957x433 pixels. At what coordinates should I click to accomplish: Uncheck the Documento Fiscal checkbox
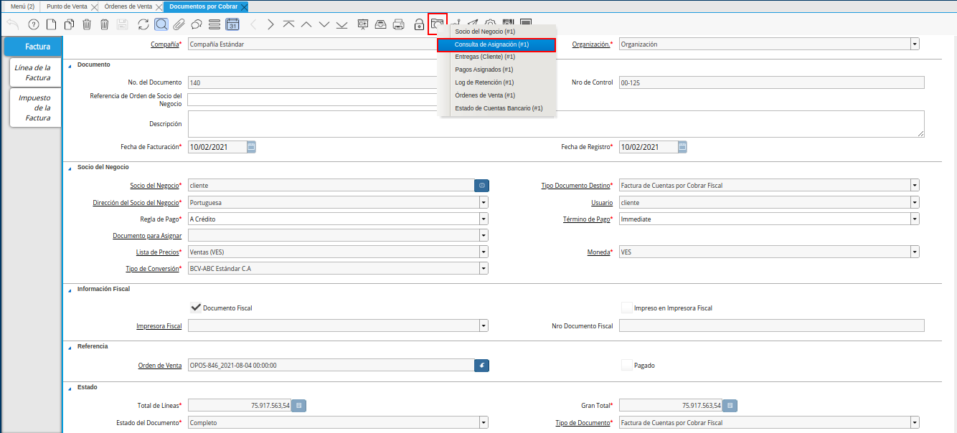(195, 308)
